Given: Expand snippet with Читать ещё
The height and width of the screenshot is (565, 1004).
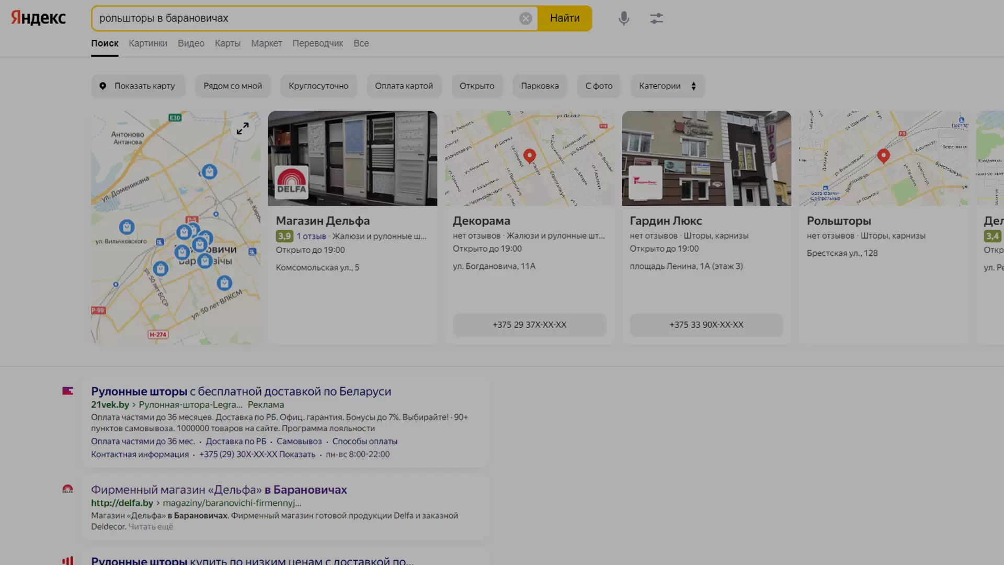Looking at the screenshot, I should tap(151, 527).
